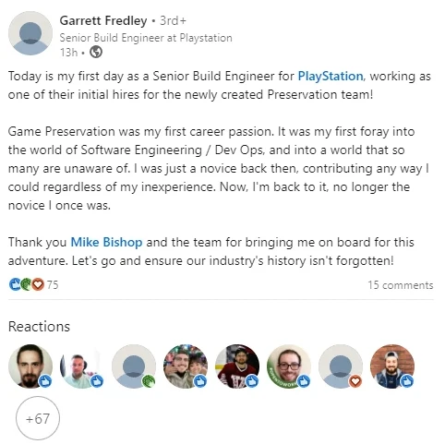Open the Open To Work framed photo
The image size is (445, 444).
[x=289, y=366]
